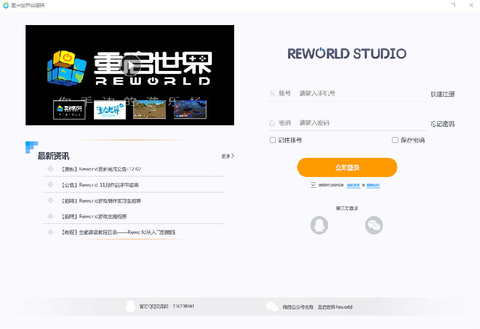480x329 pixels.
Task: Click the Reworld Studio app icon in title bar
Action: coord(5,5)
